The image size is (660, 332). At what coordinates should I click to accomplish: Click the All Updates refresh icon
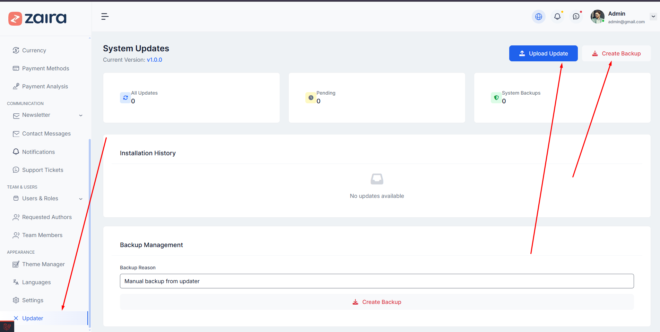tap(125, 98)
